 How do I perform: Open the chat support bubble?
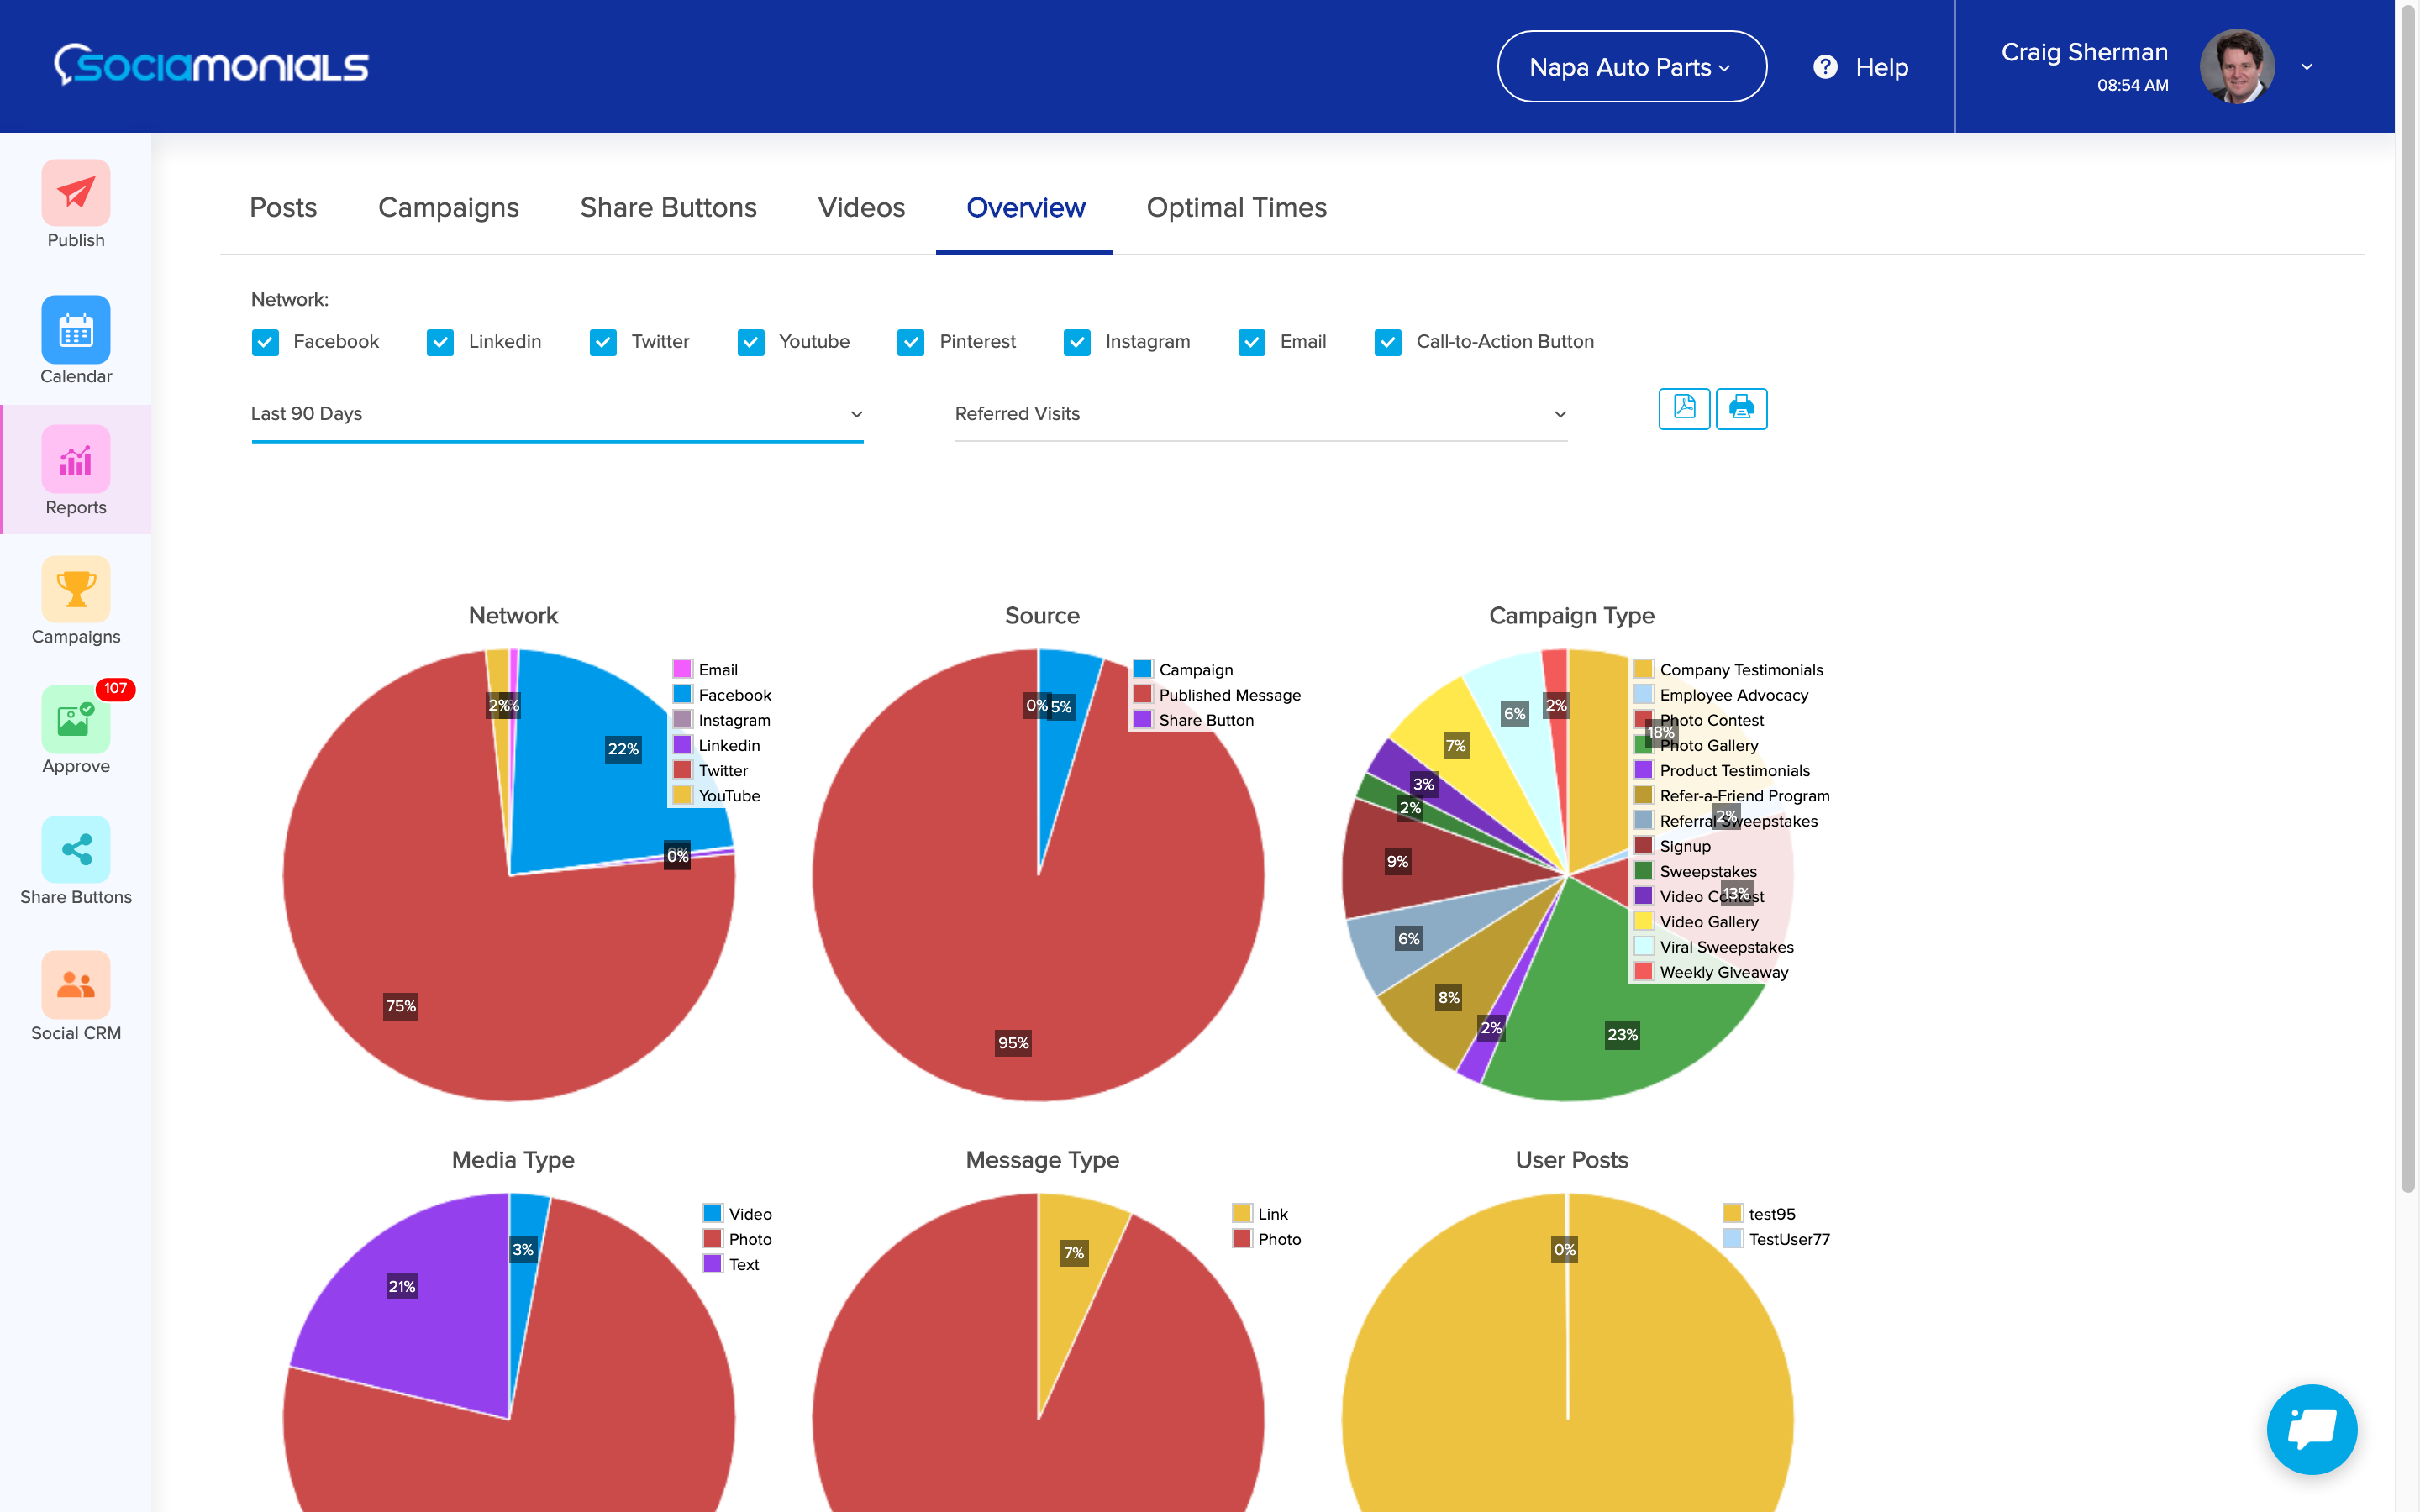2311,1428
